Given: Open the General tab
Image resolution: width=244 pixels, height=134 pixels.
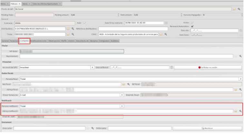Looking at the screenshot, I should [5, 41].
